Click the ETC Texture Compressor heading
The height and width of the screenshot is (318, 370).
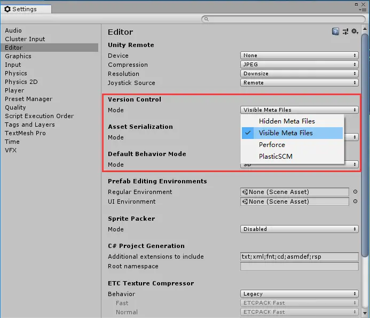point(151,283)
